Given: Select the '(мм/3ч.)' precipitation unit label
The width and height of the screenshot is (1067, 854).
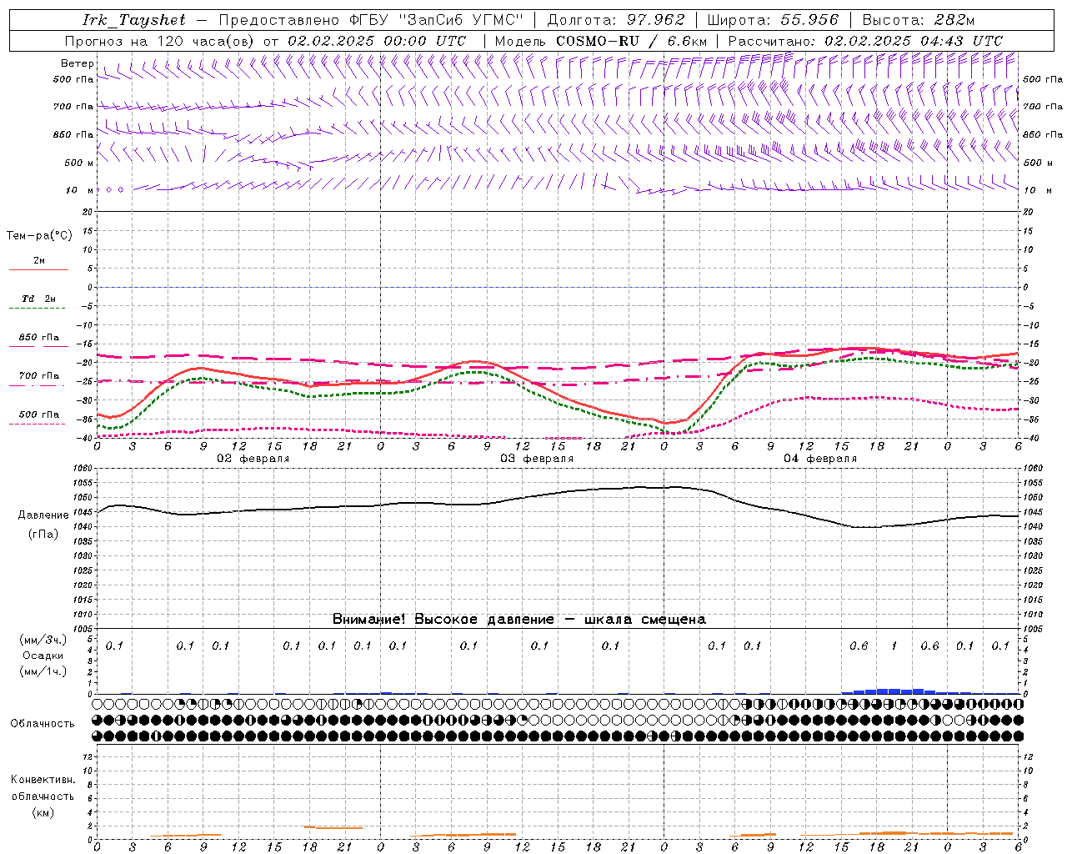Looking at the screenshot, I should coord(43,640).
